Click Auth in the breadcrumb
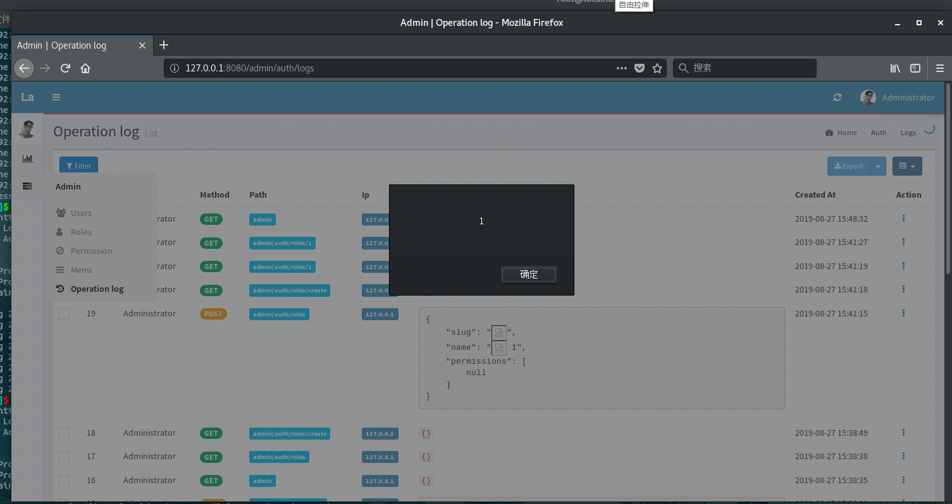952x504 pixels. pos(879,133)
